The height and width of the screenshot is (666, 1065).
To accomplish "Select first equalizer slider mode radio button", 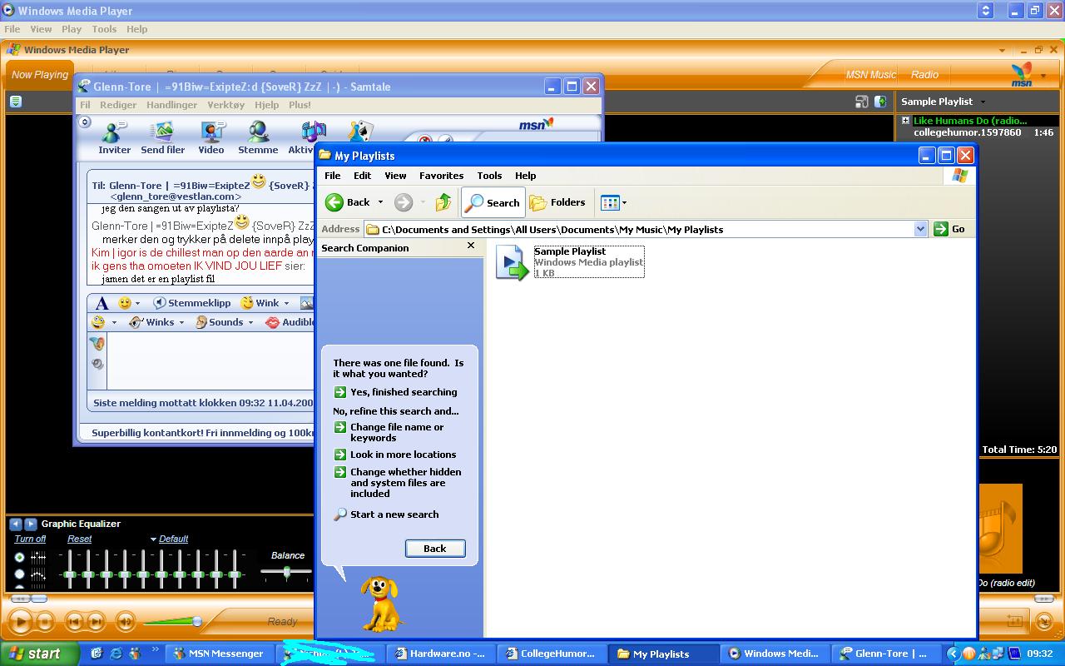I will click(20, 557).
